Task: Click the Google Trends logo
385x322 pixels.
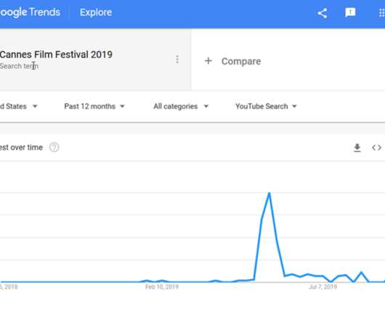Action: pos(30,12)
